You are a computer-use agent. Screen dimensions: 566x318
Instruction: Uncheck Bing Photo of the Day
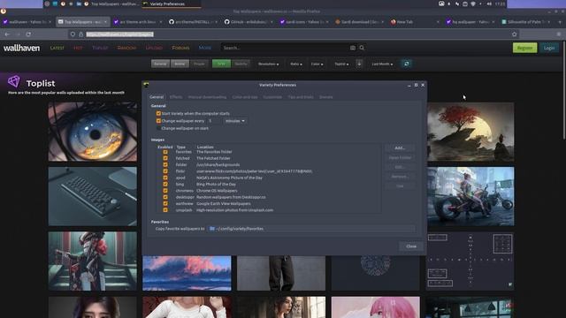point(165,185)
